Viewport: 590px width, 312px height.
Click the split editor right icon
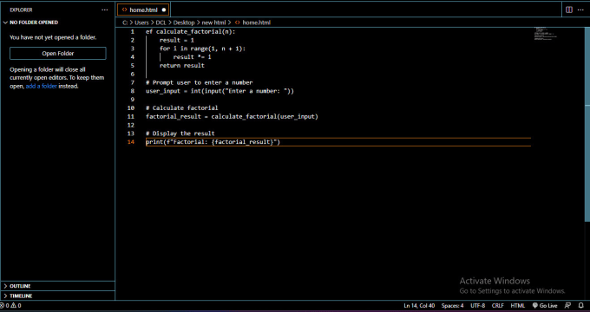click(569, 10)
